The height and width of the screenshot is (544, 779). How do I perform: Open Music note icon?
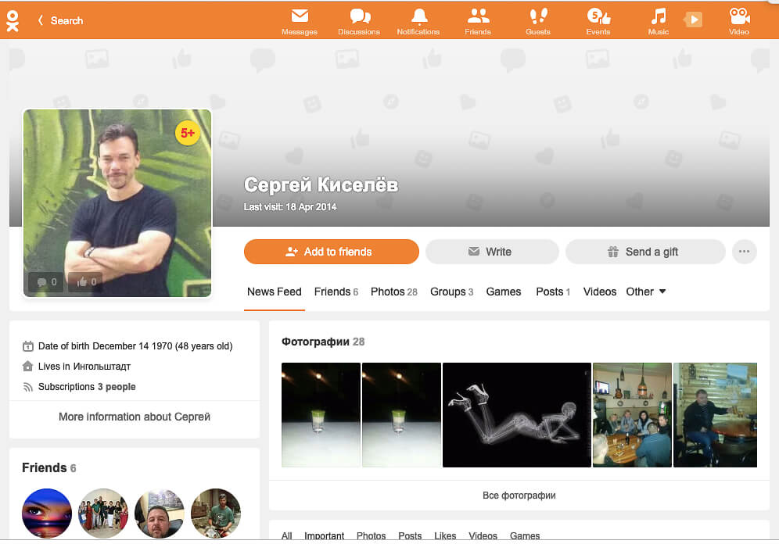(659, 16)
